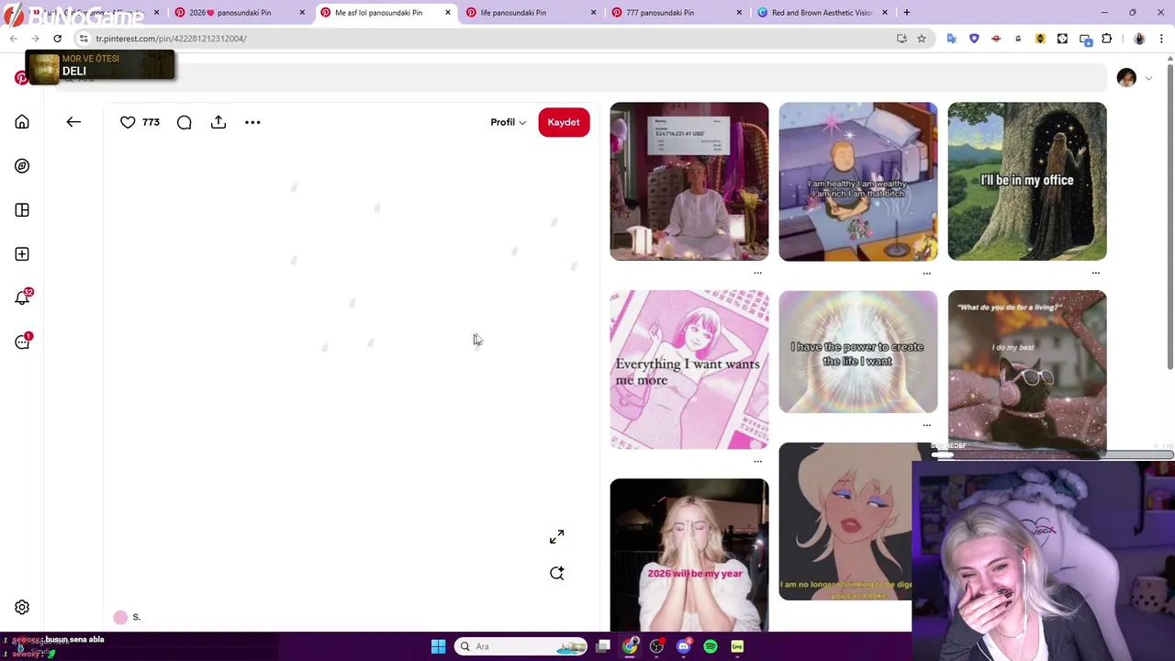Open options under the cartoon affirmation pin
The image size is (1175, 661).
click(x=926, y=273)
